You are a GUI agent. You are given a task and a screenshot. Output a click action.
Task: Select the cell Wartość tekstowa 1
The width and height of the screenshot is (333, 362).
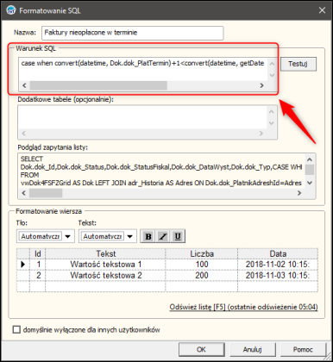click(x=105, y=265)
